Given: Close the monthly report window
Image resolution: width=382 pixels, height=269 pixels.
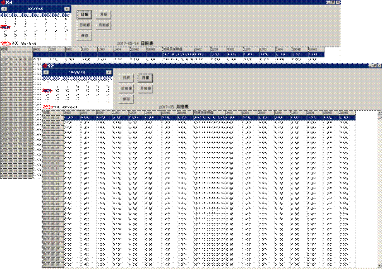Looking at the screenshot, I should click(x=378, y=65).
